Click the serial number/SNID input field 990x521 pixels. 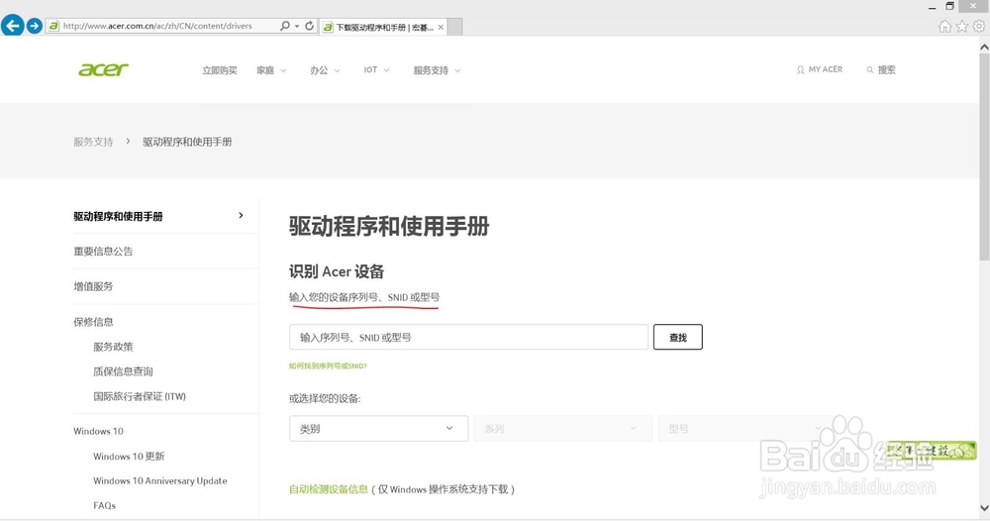pyautogui.click(x=468, y=337)
